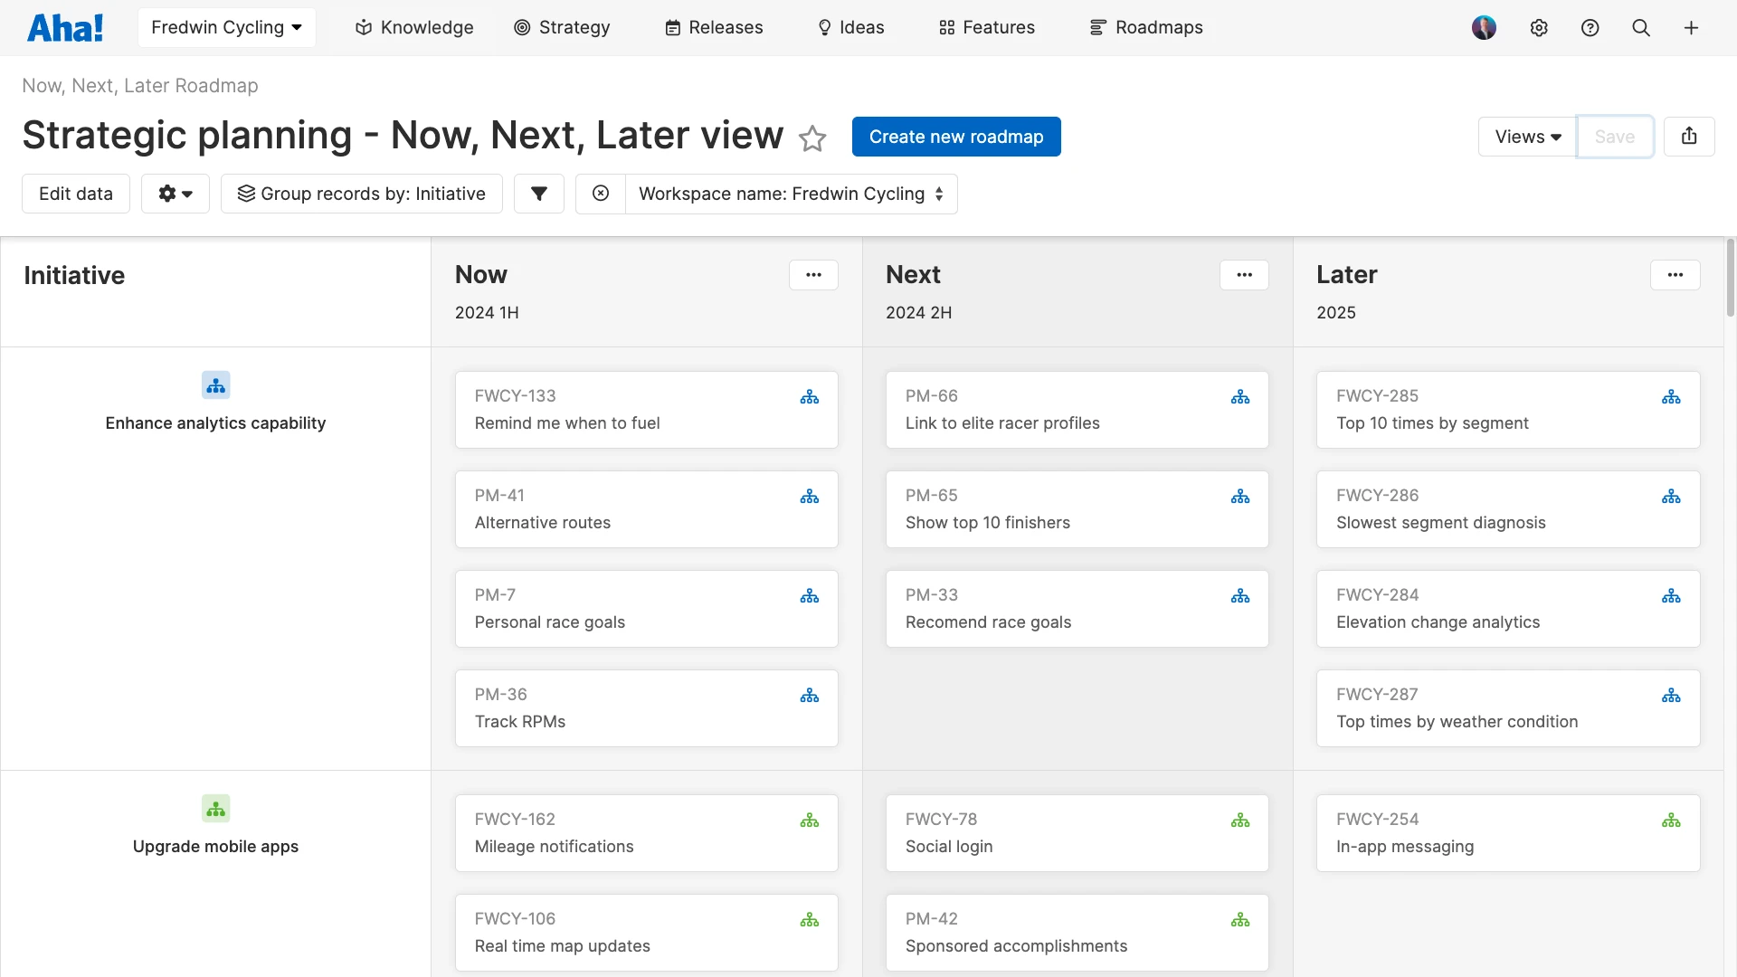Clear filters using the circled X icon
Viewport: 1737px width, 977px height.
pos(601,194)
